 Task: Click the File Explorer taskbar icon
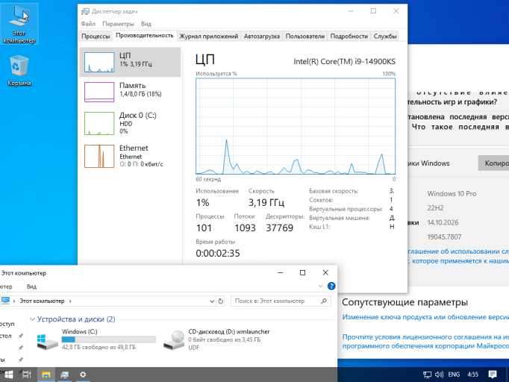pyautogui.click(x=46, y=375)
